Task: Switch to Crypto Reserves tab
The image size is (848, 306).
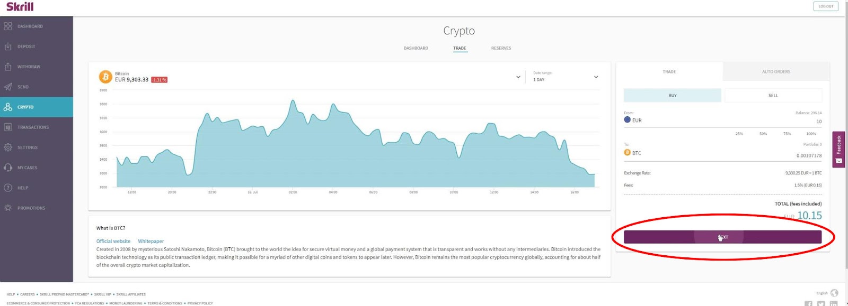Action: (501, 48)
